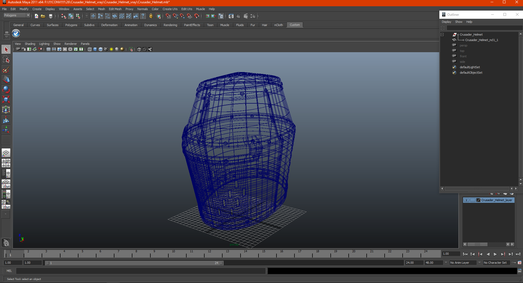Click the viewport textured checker icon

[x=106, y=49]
